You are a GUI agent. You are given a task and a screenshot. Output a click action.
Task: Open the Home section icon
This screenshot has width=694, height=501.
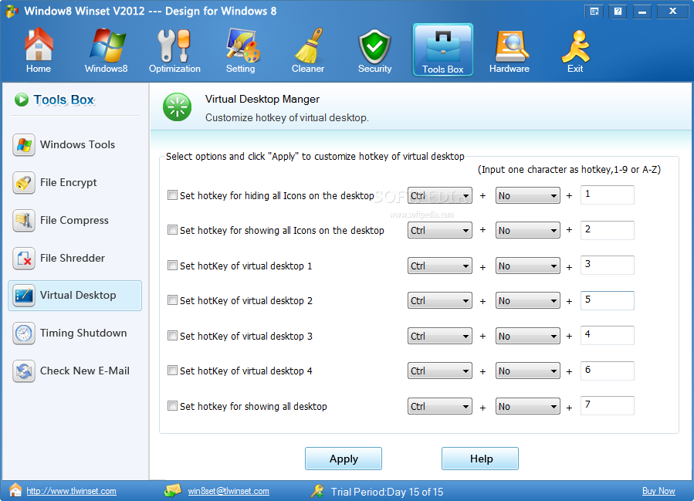[x=39, y=44]
